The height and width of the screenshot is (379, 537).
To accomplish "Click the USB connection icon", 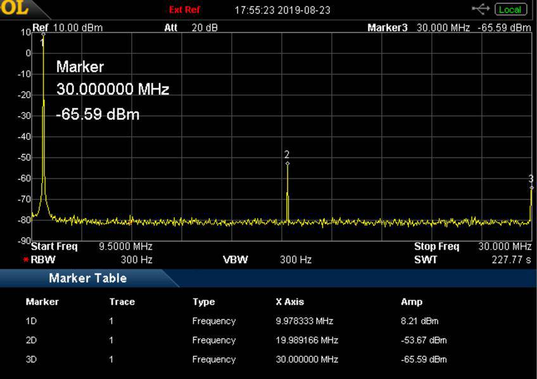I will tap(482, 9).
